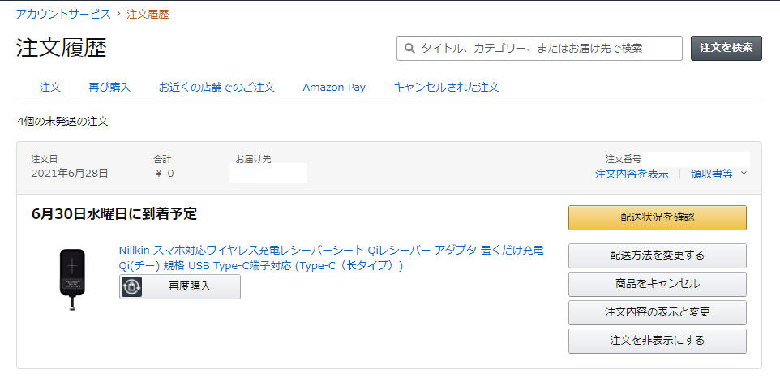Open the 再び購入 tab
The width and height of the screenshot is (780, 378).
click(x=109, y=88)
